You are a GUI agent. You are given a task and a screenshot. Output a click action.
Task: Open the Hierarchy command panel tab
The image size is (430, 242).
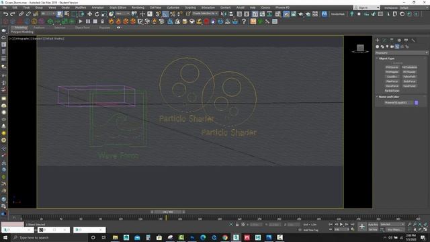point(392,40)
